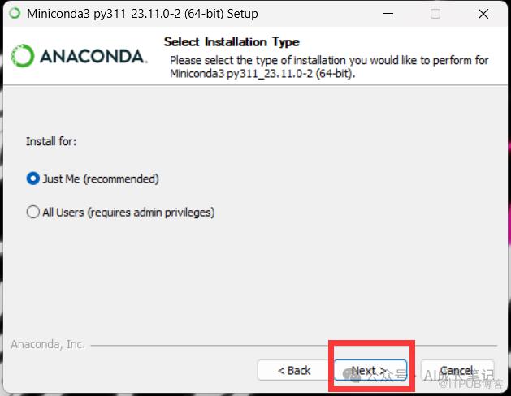The width and height of the screenshot is (511, 396).
Task: Click the ANACONDA wordmark text
Action: click(93, 56)
